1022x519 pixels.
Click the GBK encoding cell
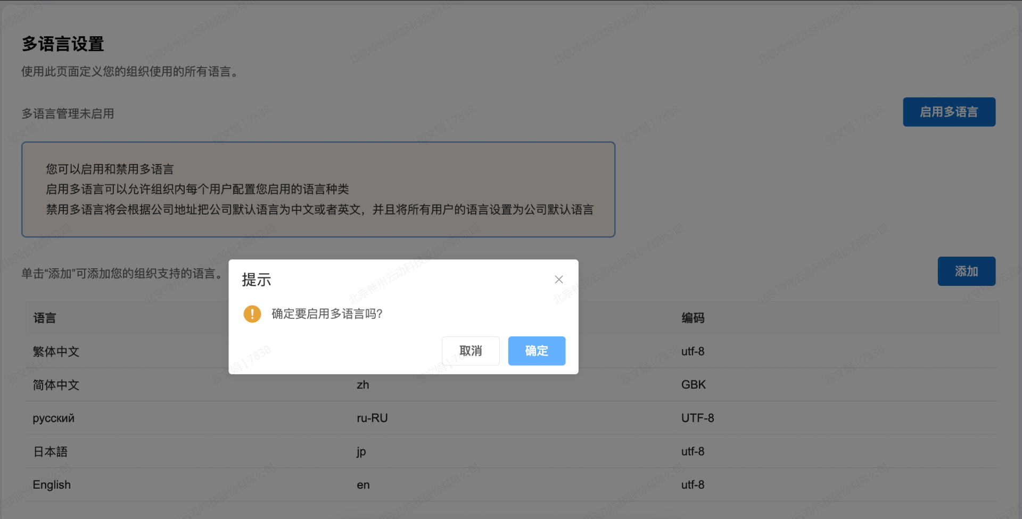coord(693,385)
